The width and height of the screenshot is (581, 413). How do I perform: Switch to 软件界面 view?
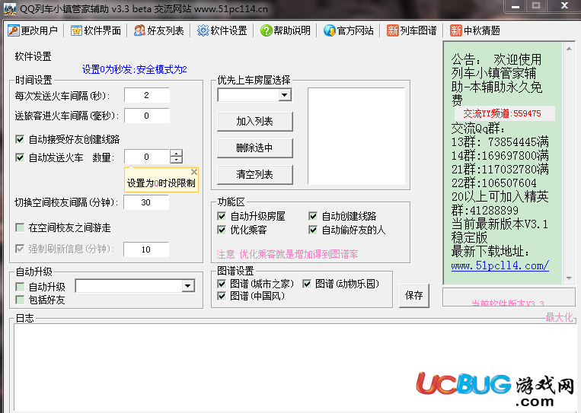tap(102, 30)
